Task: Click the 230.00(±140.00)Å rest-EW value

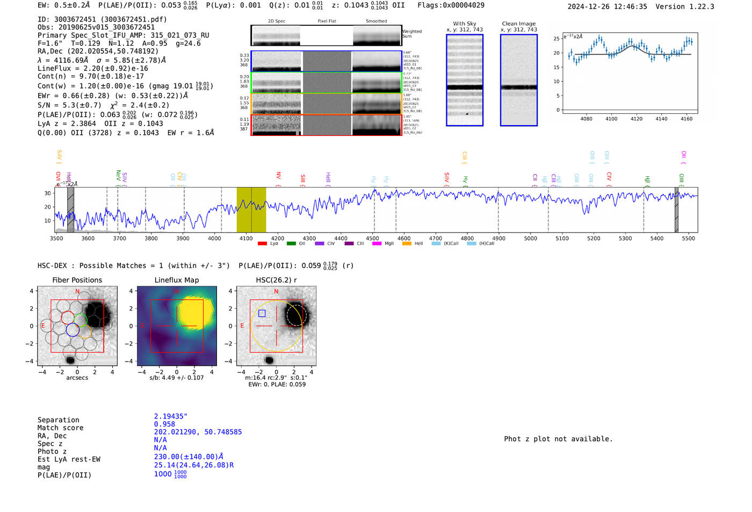Action: (189, 457)
